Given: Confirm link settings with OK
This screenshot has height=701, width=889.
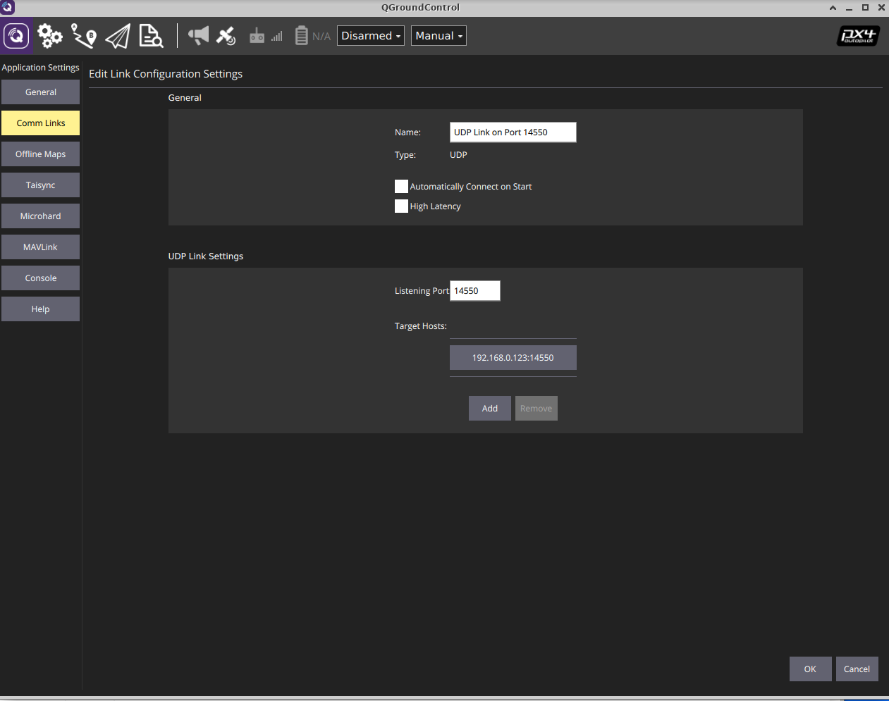Looking at the screenshot, I should point(811,669).
